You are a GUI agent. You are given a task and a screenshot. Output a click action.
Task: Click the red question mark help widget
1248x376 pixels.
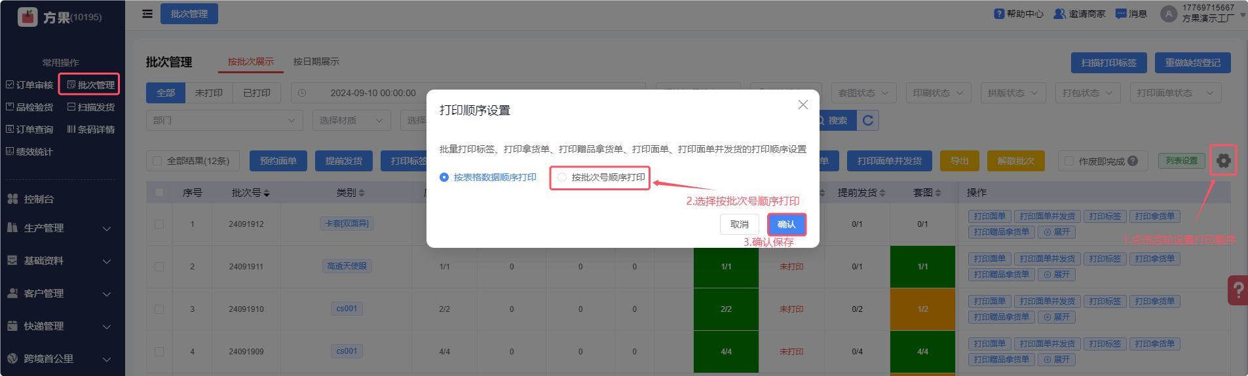tap(1238, 290)
